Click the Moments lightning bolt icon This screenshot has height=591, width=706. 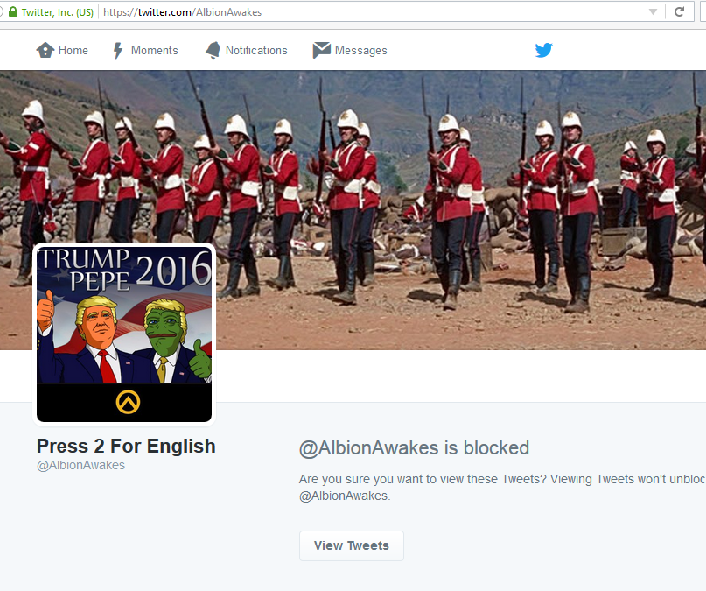(x=118, y=50)
